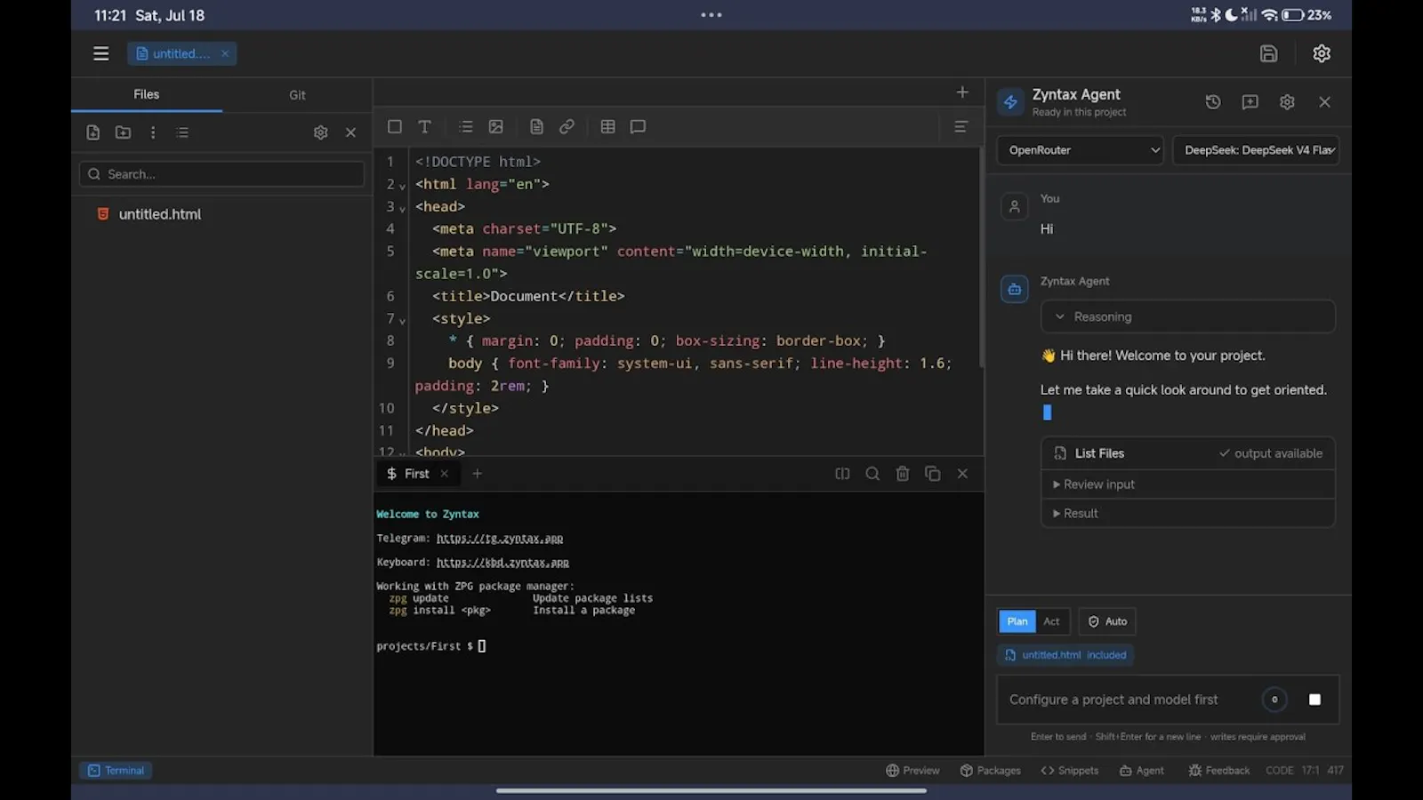Open the Telegram link in terminal
This screenshot has width=1423, height=800.
coord(500,539)
